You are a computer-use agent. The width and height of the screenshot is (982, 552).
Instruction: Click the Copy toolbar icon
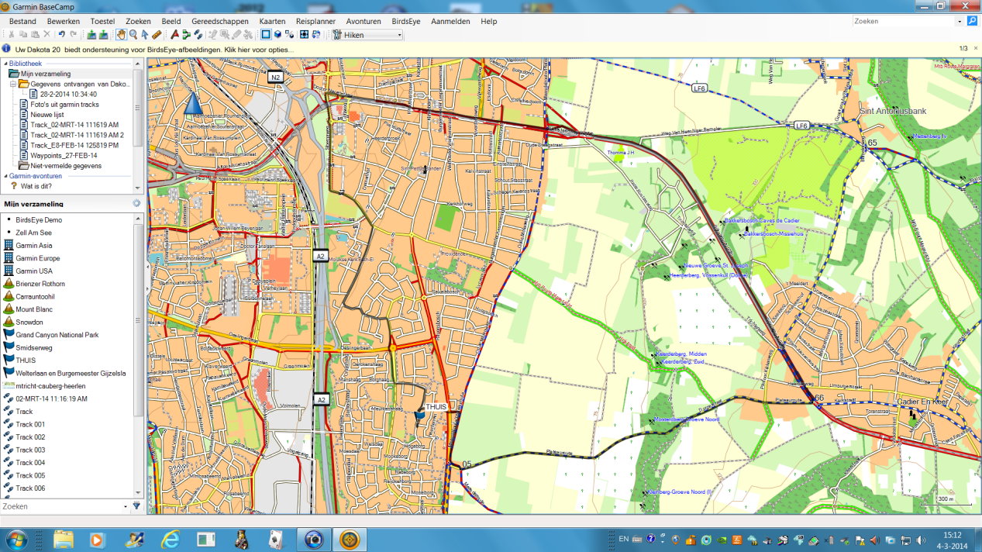coord(23,34)
